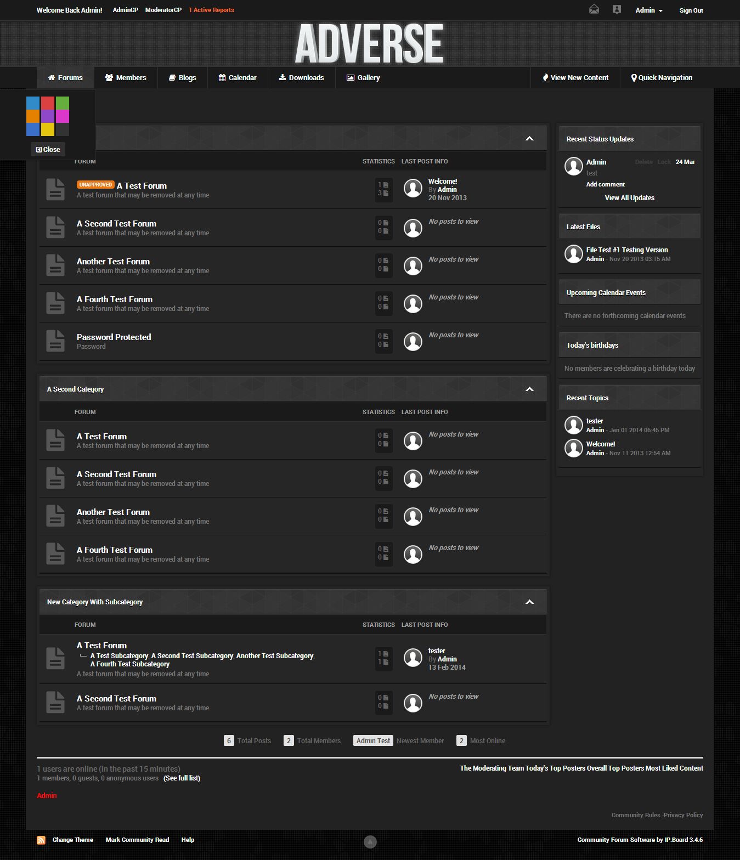This screenshot has width=740, height=860.
Task: Pick the lighter blue swatch above the orange one
Action: 33,103
